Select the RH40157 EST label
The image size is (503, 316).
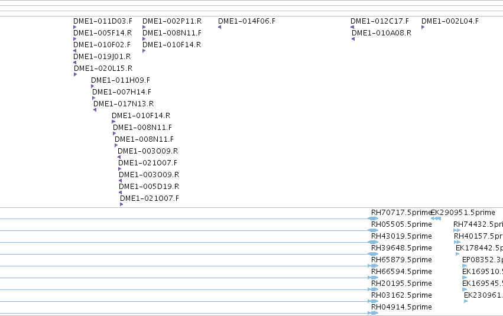point(478,236)
